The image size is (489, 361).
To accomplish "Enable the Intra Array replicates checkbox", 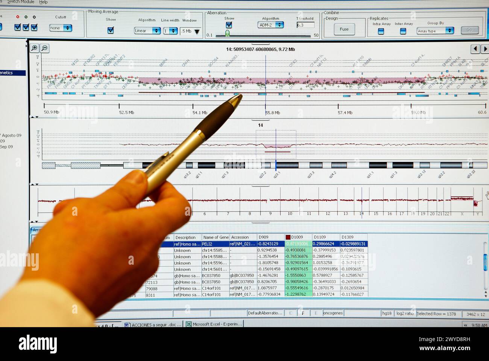I will coord(381,31).
